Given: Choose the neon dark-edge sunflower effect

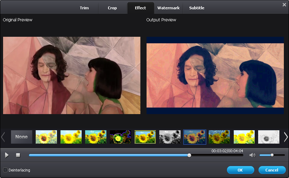Looking at the screenshot, I should (x=120, y=137).
